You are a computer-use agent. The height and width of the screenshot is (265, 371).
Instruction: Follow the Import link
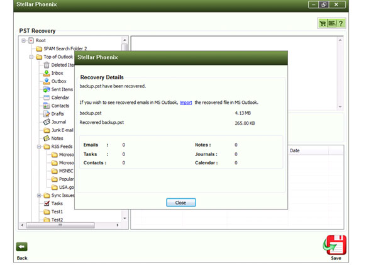pyautogui.click(x=186, y=103)
